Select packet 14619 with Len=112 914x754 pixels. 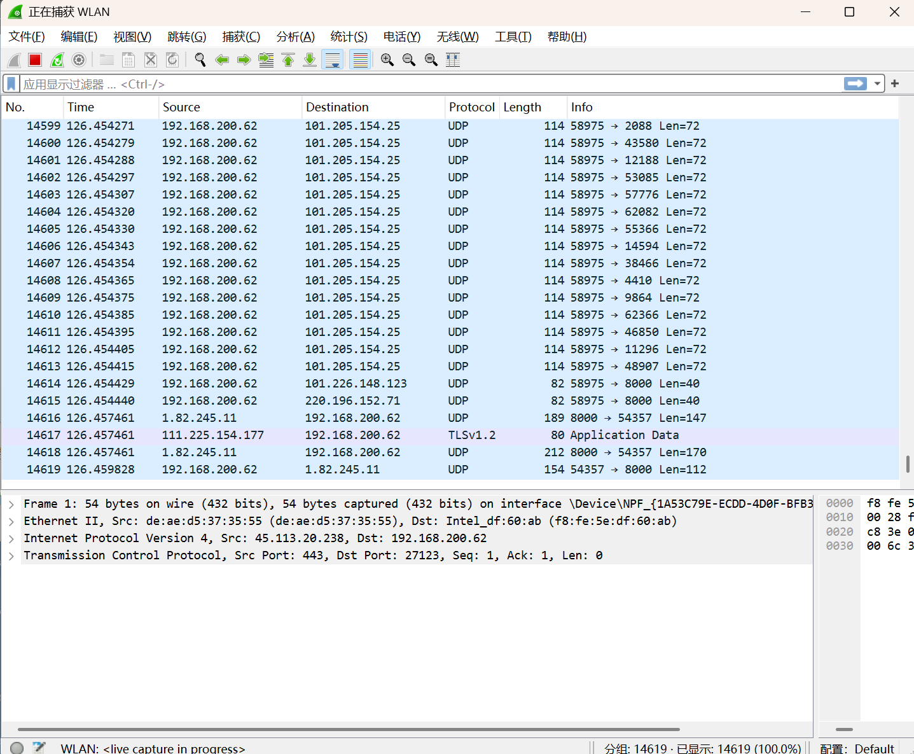[450, 470]
